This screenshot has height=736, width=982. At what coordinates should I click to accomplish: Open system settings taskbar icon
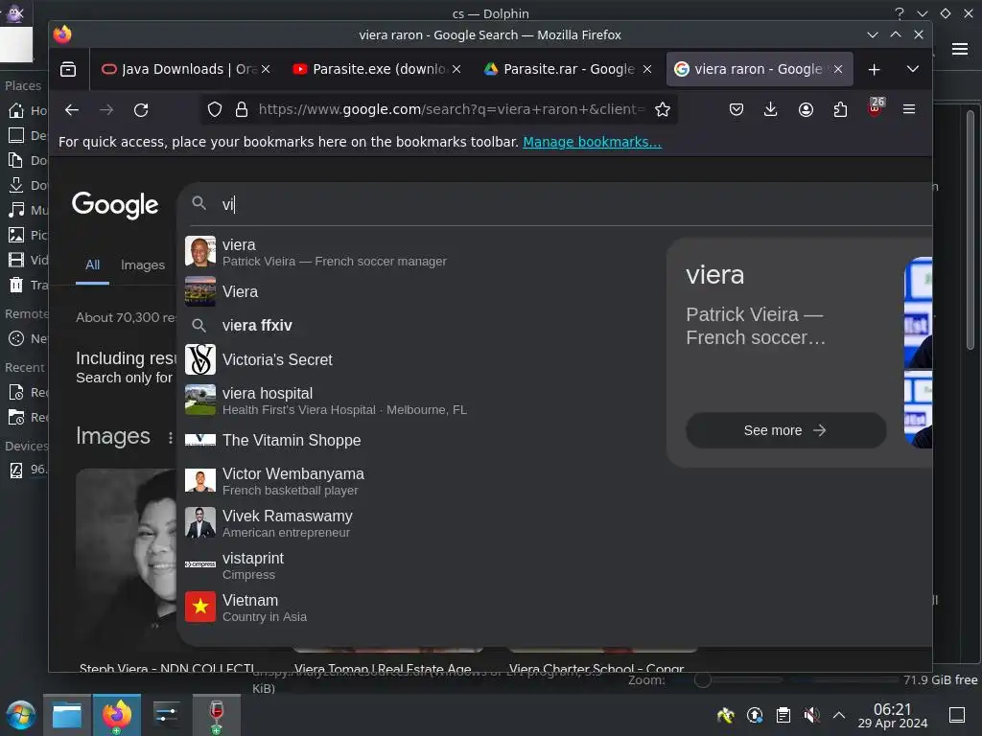click(167, 715)
